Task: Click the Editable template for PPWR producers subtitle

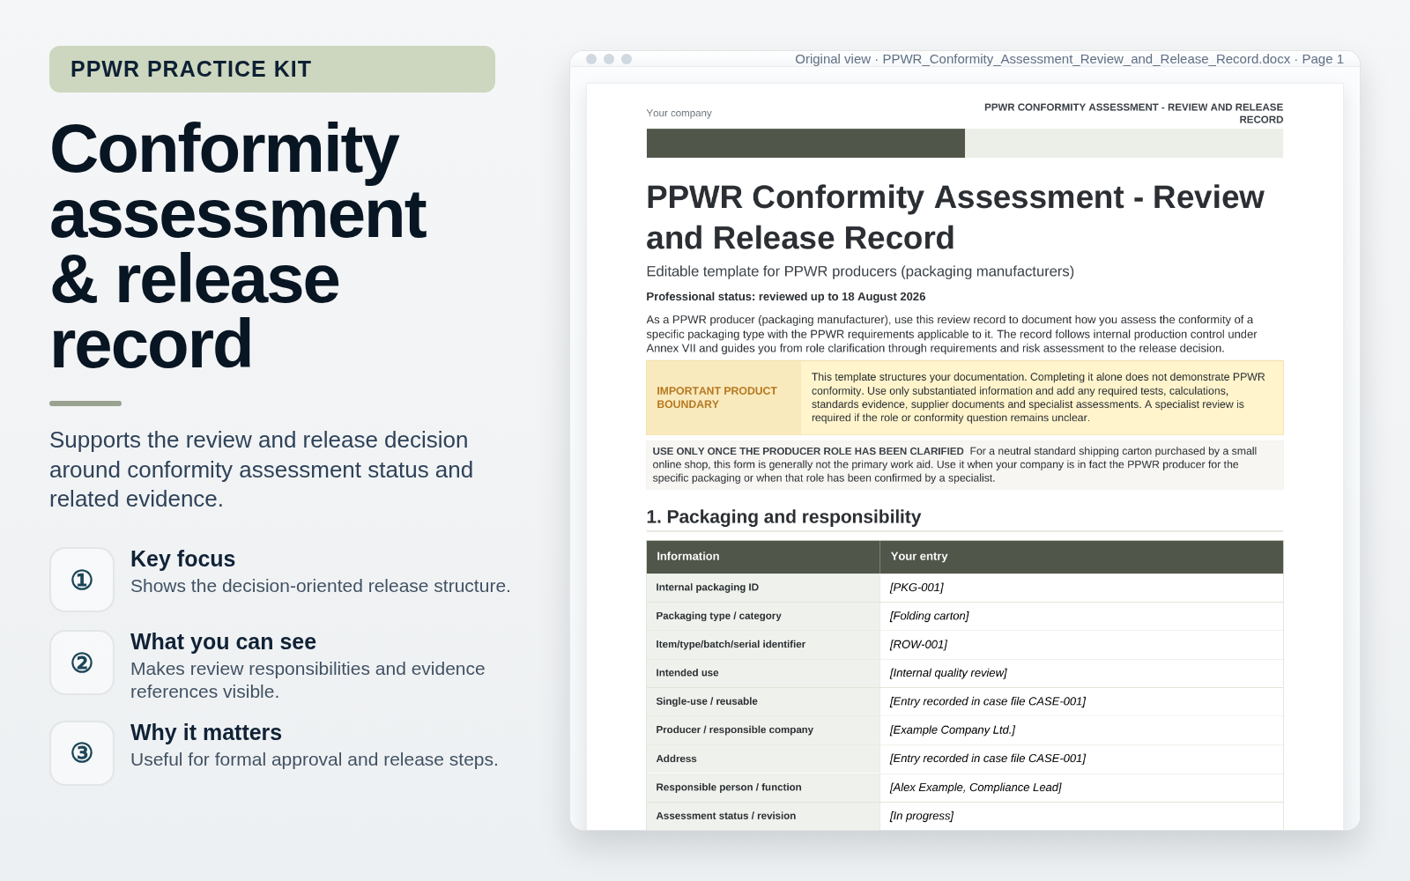Action: 860,271
